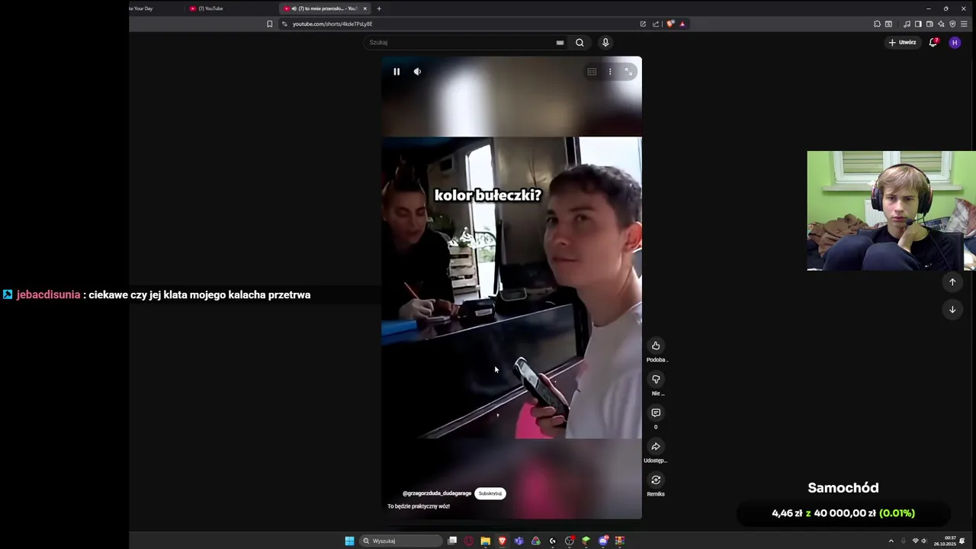Toggle the browser sidebar panel
The image size is (976, 549).
918,24
